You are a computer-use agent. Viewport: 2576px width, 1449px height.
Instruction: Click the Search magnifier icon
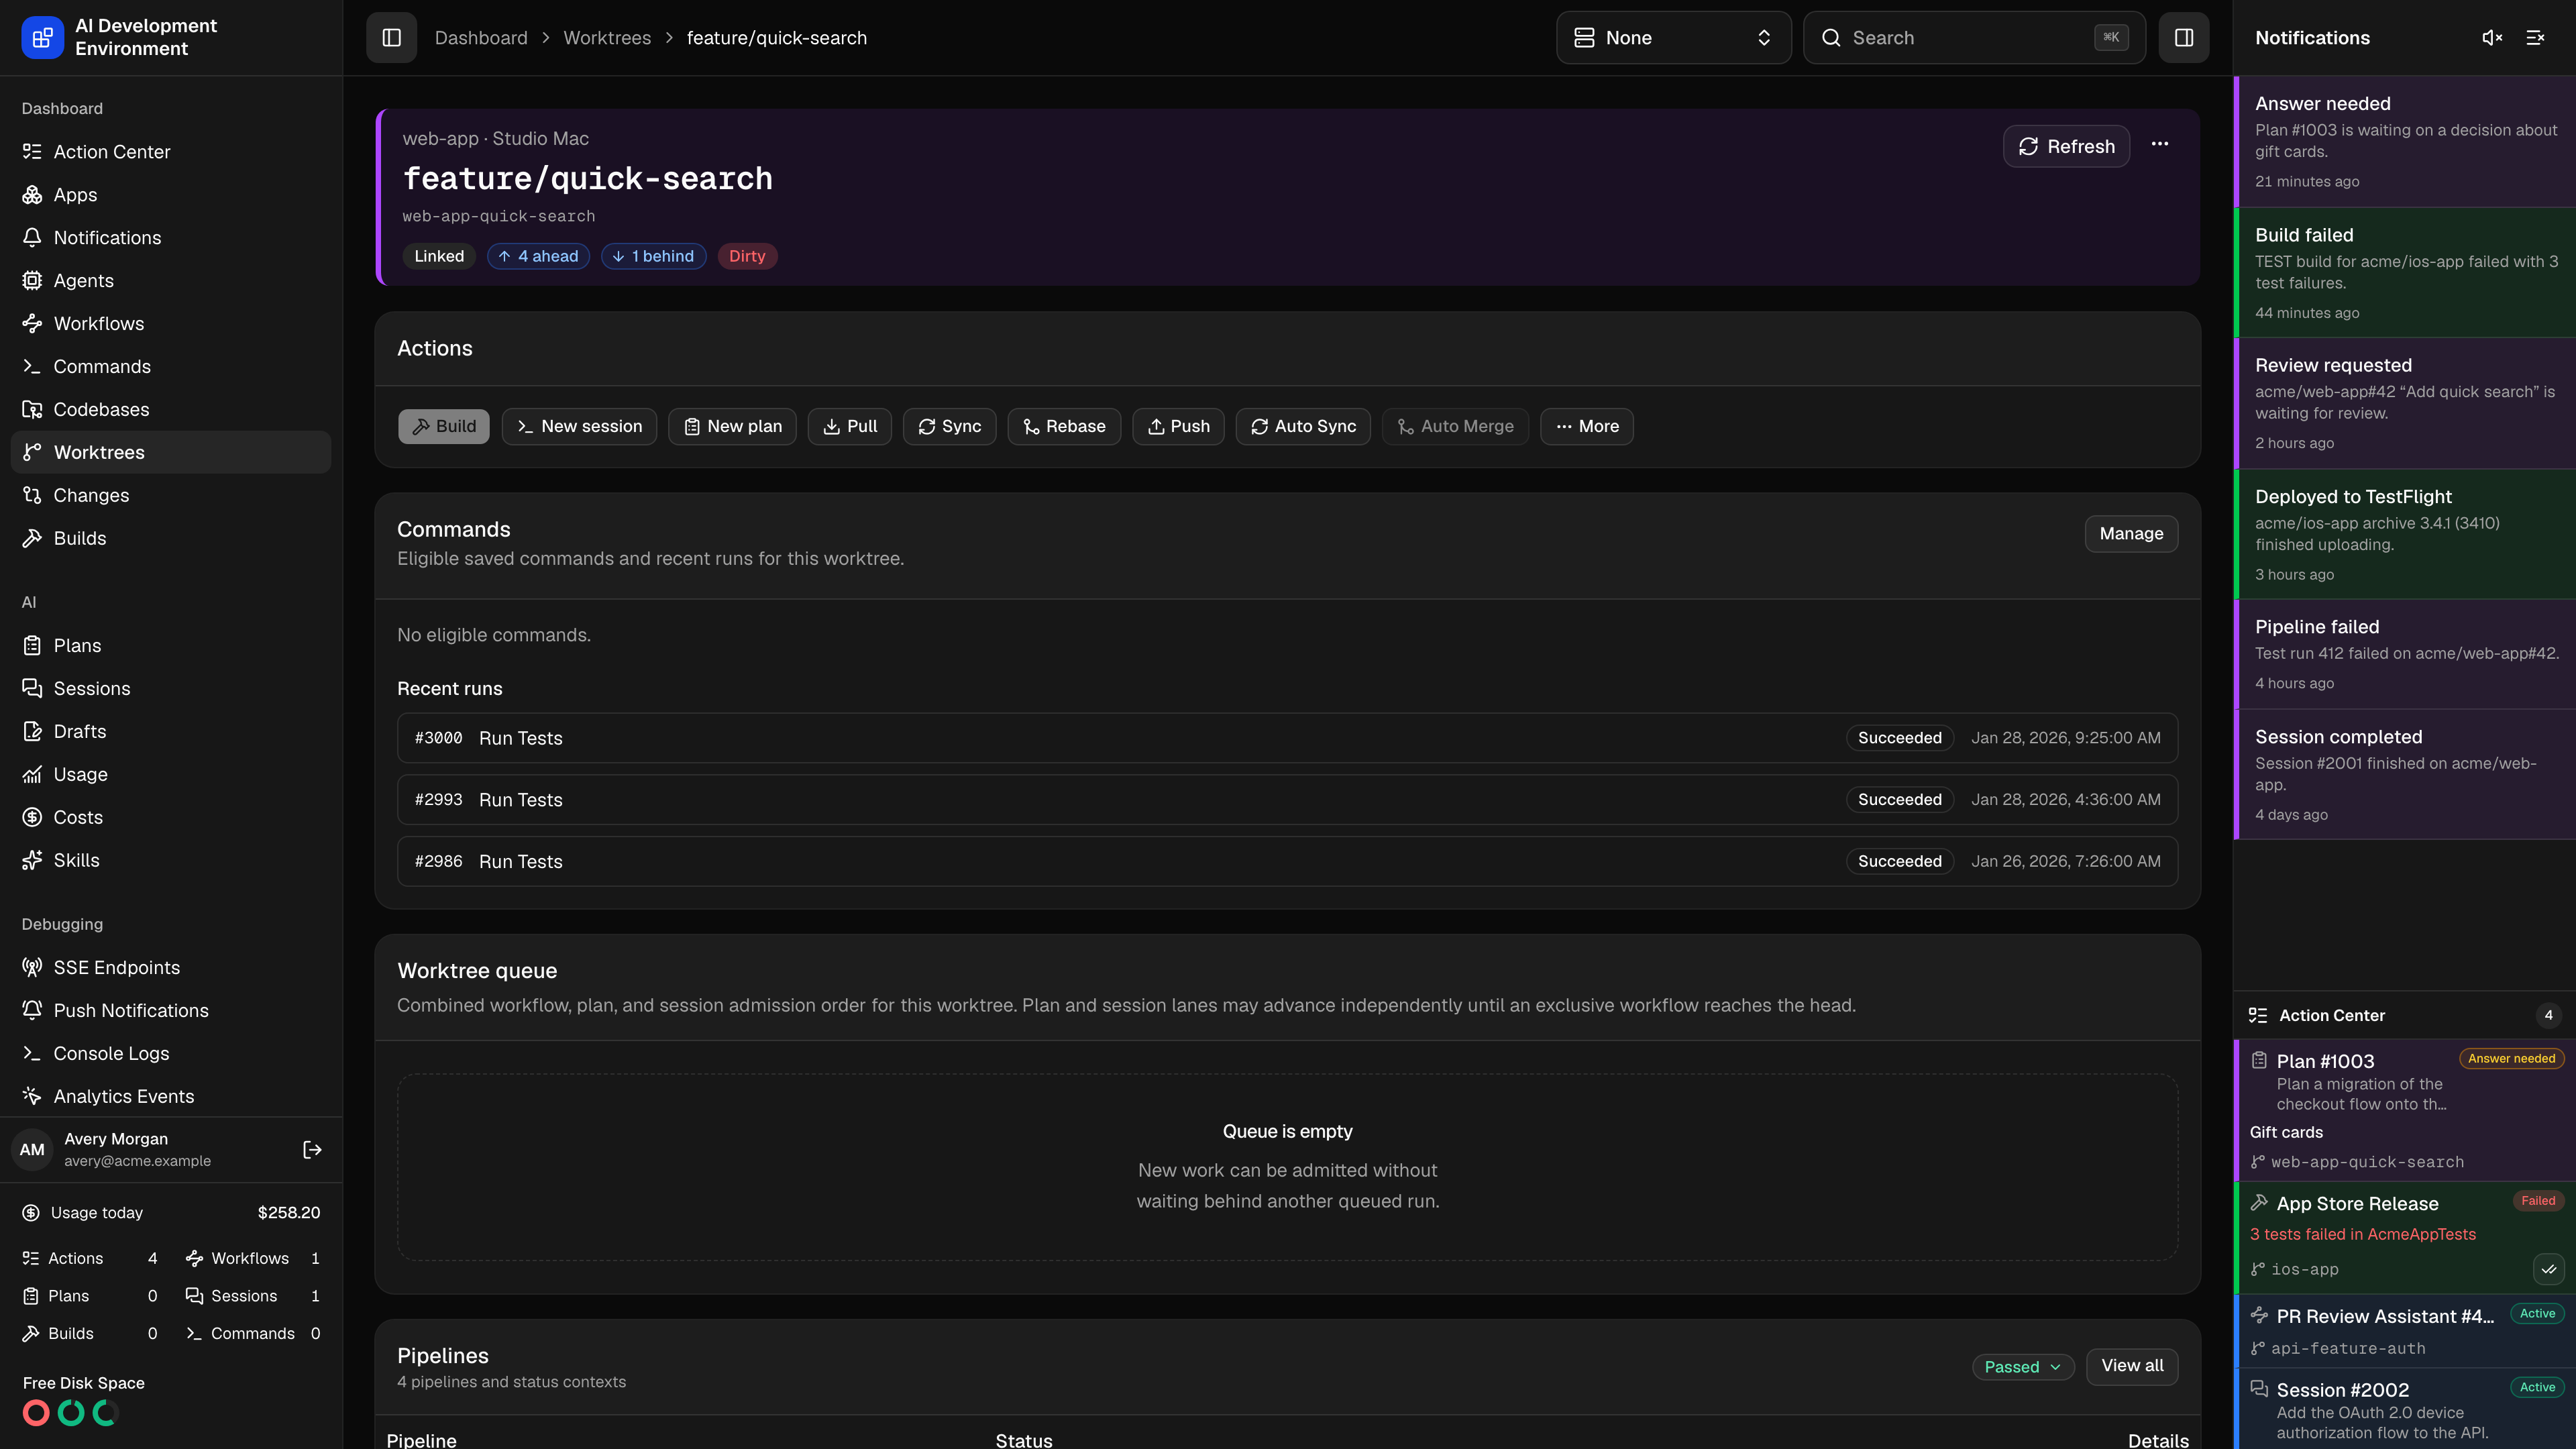pos(1831,38)
